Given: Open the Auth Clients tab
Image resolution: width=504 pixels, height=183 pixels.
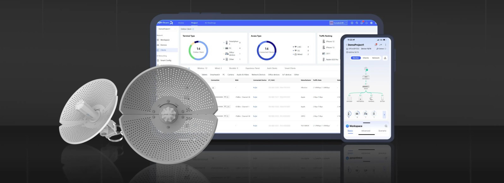Looking at the screenshot, I should [272, 68].
